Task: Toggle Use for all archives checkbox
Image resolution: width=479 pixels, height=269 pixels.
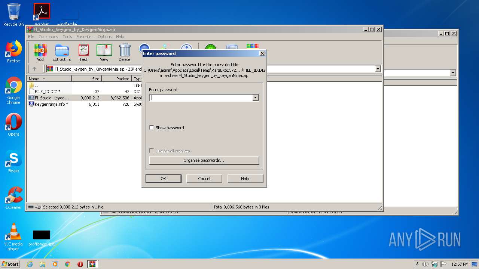Action: point(152,151)
